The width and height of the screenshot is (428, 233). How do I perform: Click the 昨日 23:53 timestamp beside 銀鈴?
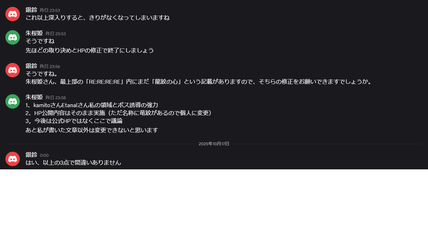click(x=50, y=10)
